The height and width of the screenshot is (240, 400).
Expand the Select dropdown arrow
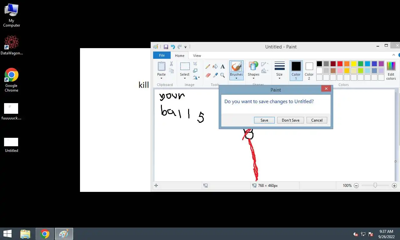pos(185,78)
